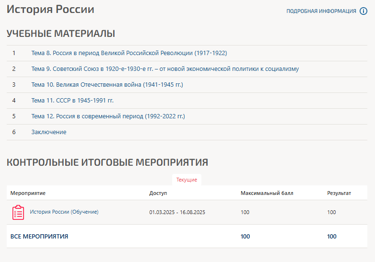This screenshot has width=375, height=262.
Task: Click the Мероприятие column header
Action: pos(28,193)
